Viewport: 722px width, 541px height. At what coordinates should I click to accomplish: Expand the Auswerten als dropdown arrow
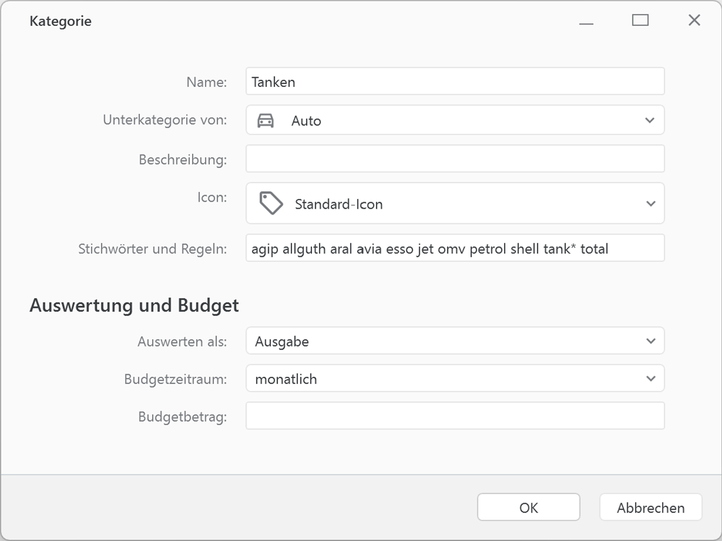tap(650, 341)
